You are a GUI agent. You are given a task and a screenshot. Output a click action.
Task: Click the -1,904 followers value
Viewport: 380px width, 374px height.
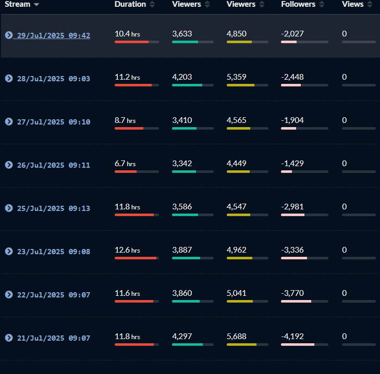pyautogui.click(x=292, y=120)
